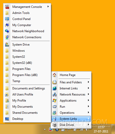The width and height of the screenshot is (115, 134).
Task: Click the Action Center flag tray icon
Action: coord(69,130)
